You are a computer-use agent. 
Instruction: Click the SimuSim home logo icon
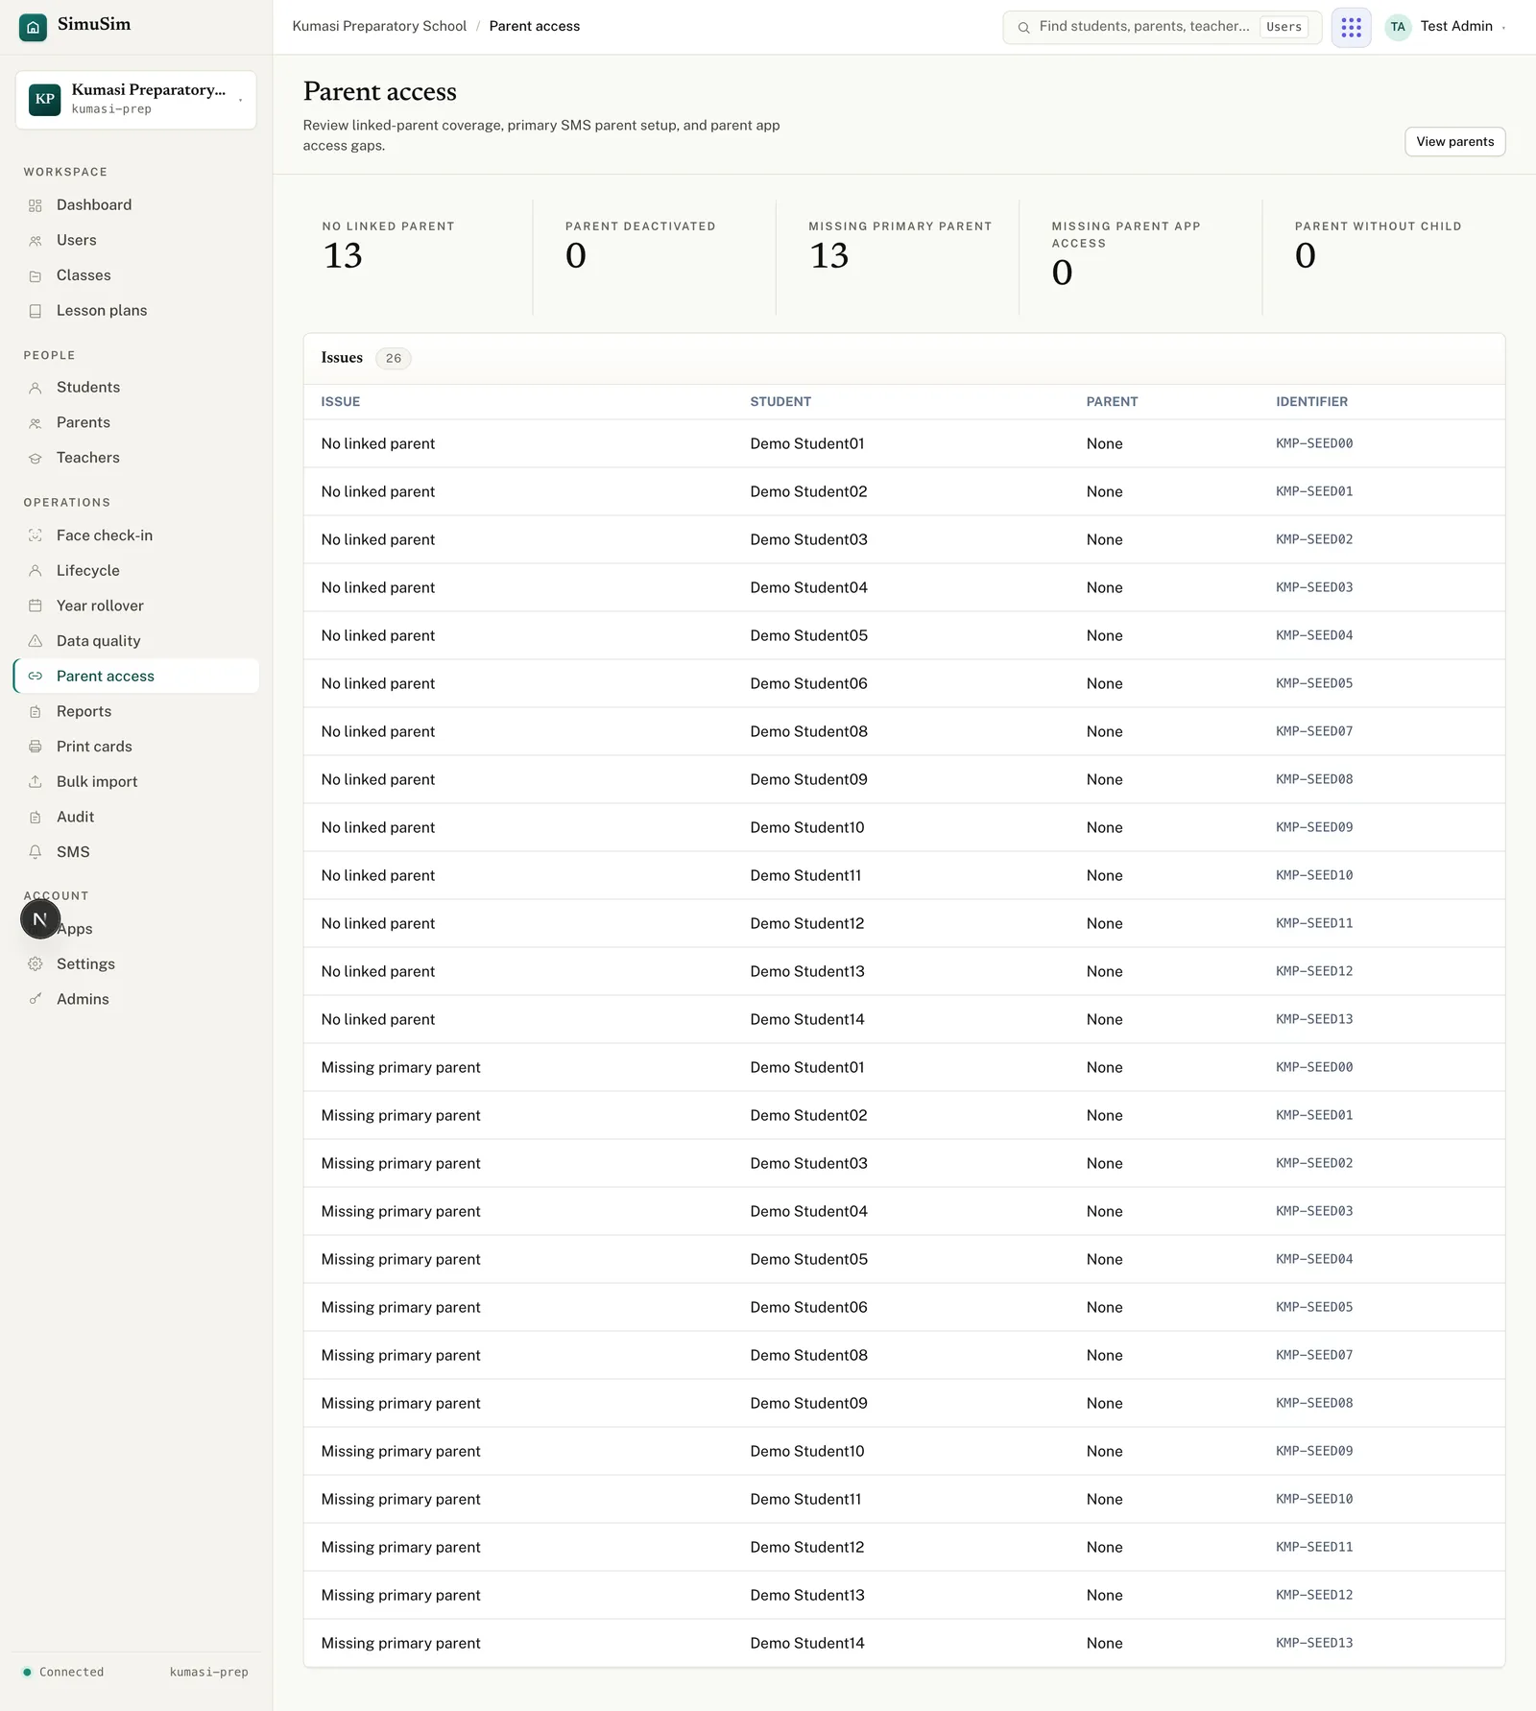tap(33, 27)
